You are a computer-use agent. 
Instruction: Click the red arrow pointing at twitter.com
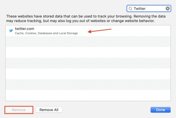(99, 31)
